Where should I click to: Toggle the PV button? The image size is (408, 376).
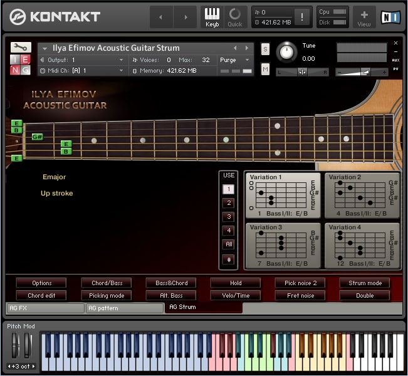click(395, 69)
